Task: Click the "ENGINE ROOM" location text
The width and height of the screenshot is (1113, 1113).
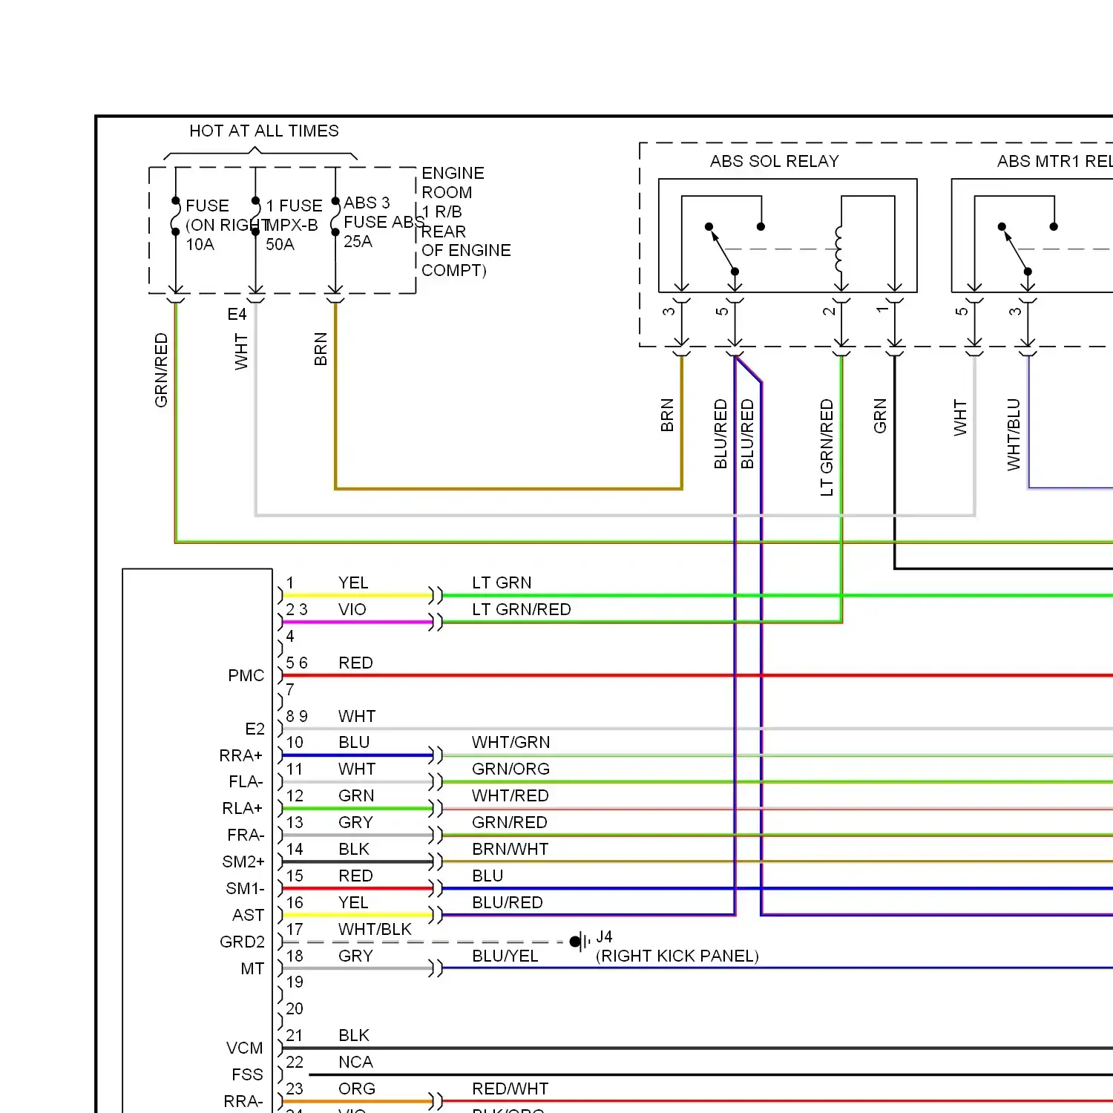Action: [453, 183]
